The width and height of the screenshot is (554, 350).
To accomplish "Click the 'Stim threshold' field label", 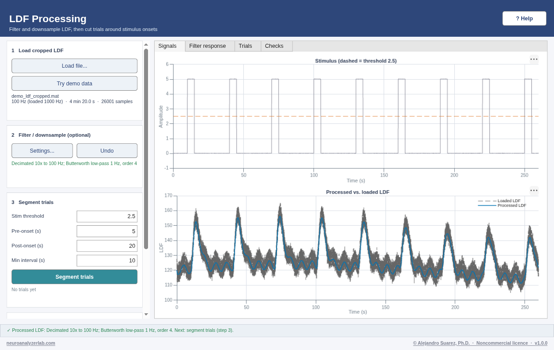I will 27,216.
